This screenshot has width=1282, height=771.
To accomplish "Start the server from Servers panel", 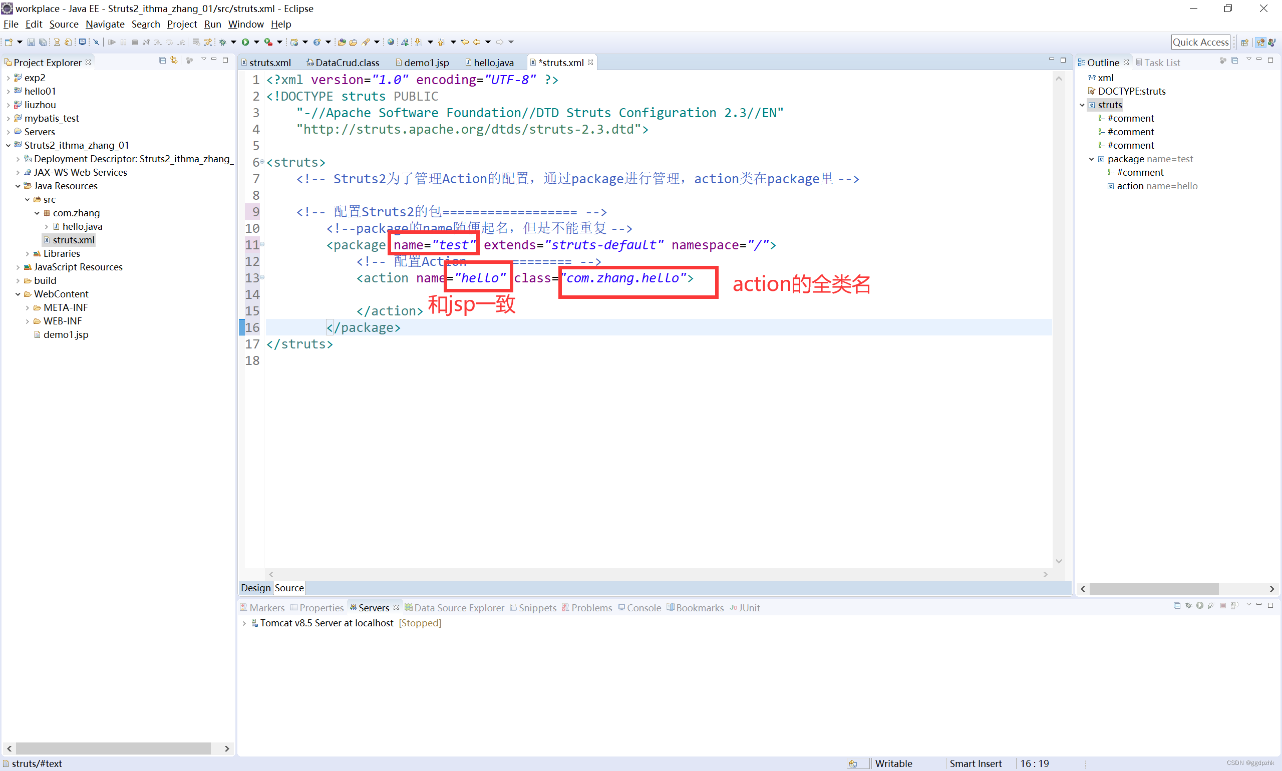I will 1200,605.
